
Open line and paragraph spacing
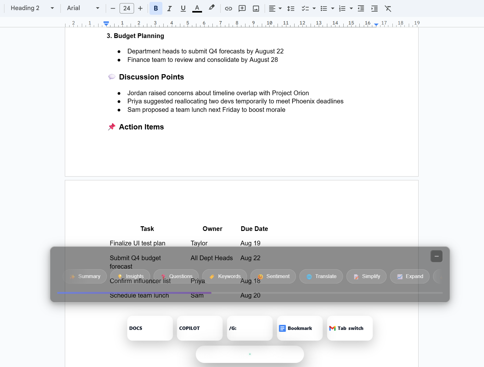291,8
